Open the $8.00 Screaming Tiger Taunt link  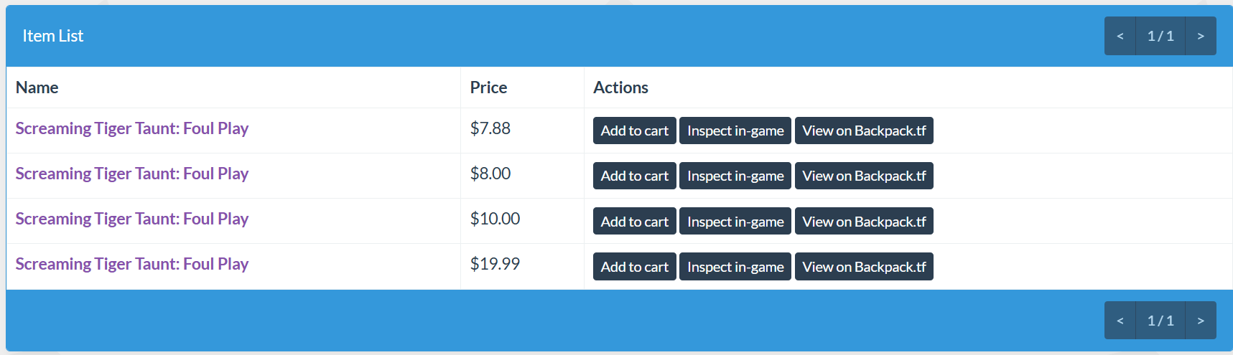pos(132,174)
